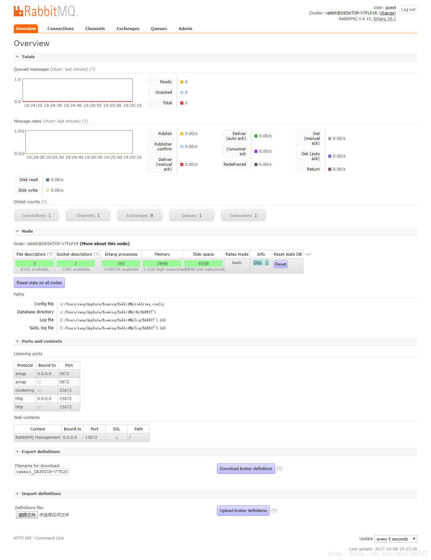Click the cluster name change link
Viewport: 431px width, 560px height.
[x=387, y=13]
